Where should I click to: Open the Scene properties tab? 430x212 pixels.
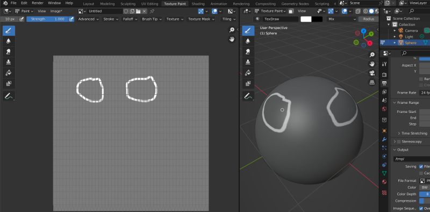tap(384, 100)
